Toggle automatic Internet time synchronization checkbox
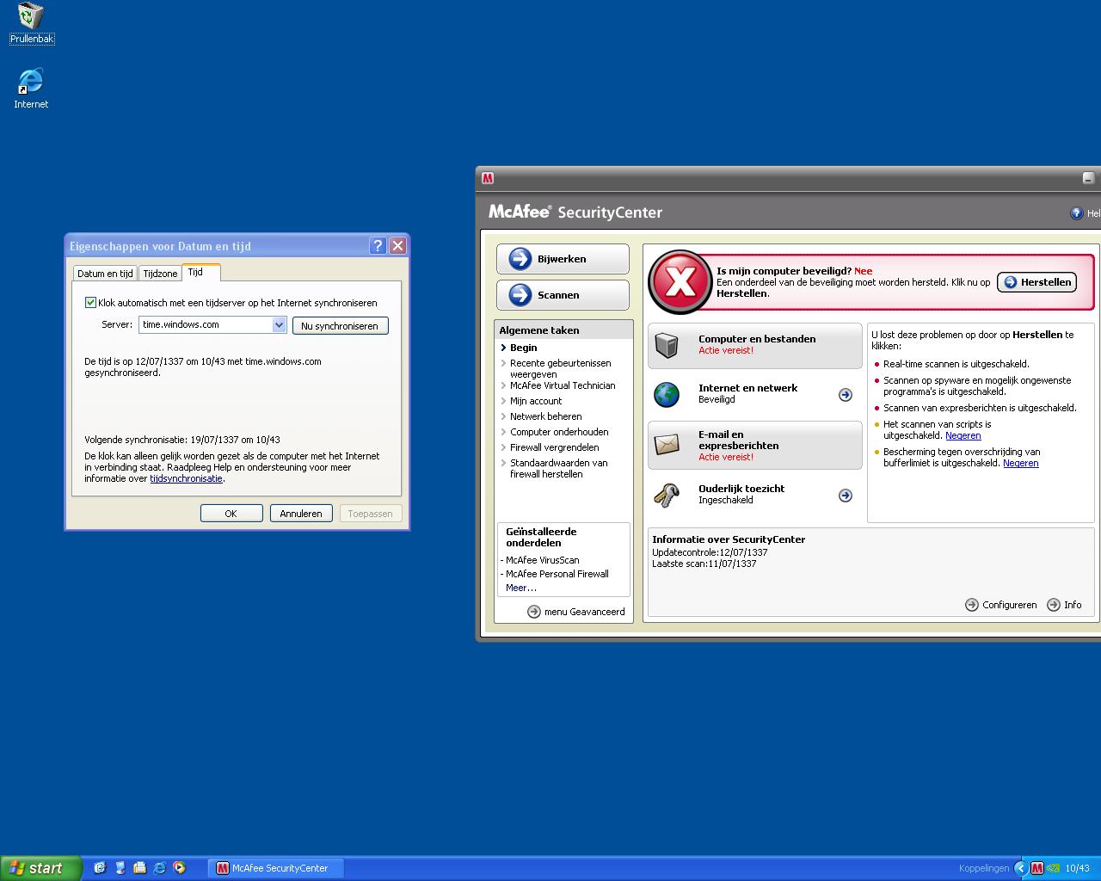1101x881 pixels. [90, 303]
